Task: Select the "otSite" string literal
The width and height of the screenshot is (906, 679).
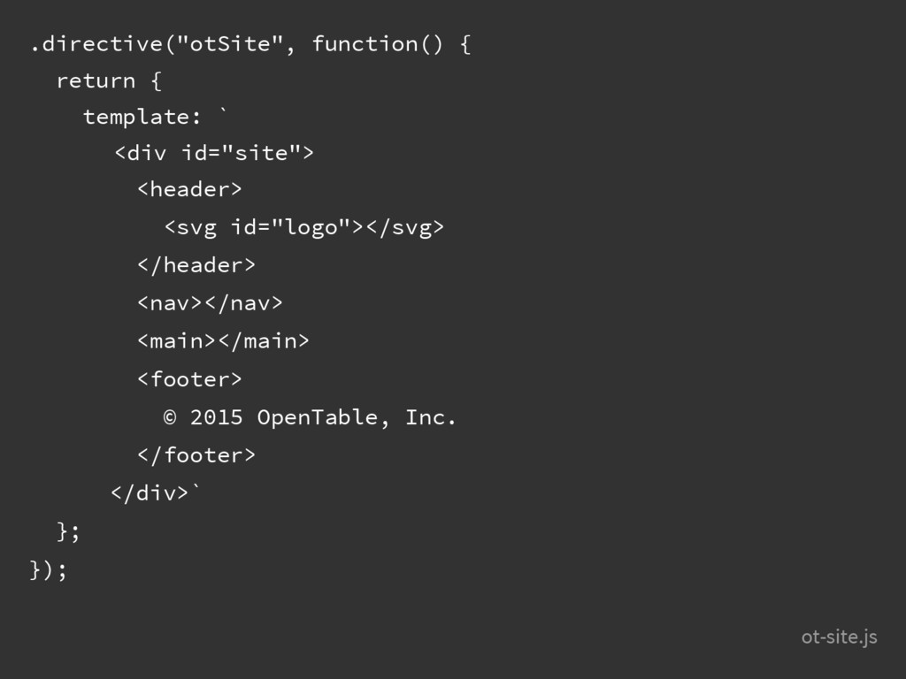Action: click(231, 43)
